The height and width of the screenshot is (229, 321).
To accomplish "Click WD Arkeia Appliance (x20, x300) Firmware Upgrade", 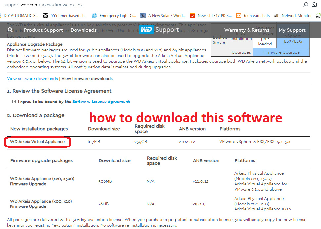I will [x=42, y=181].
